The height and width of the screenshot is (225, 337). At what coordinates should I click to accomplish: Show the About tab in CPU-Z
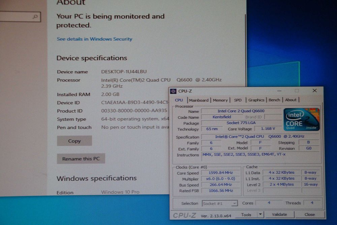click(290, 100)
